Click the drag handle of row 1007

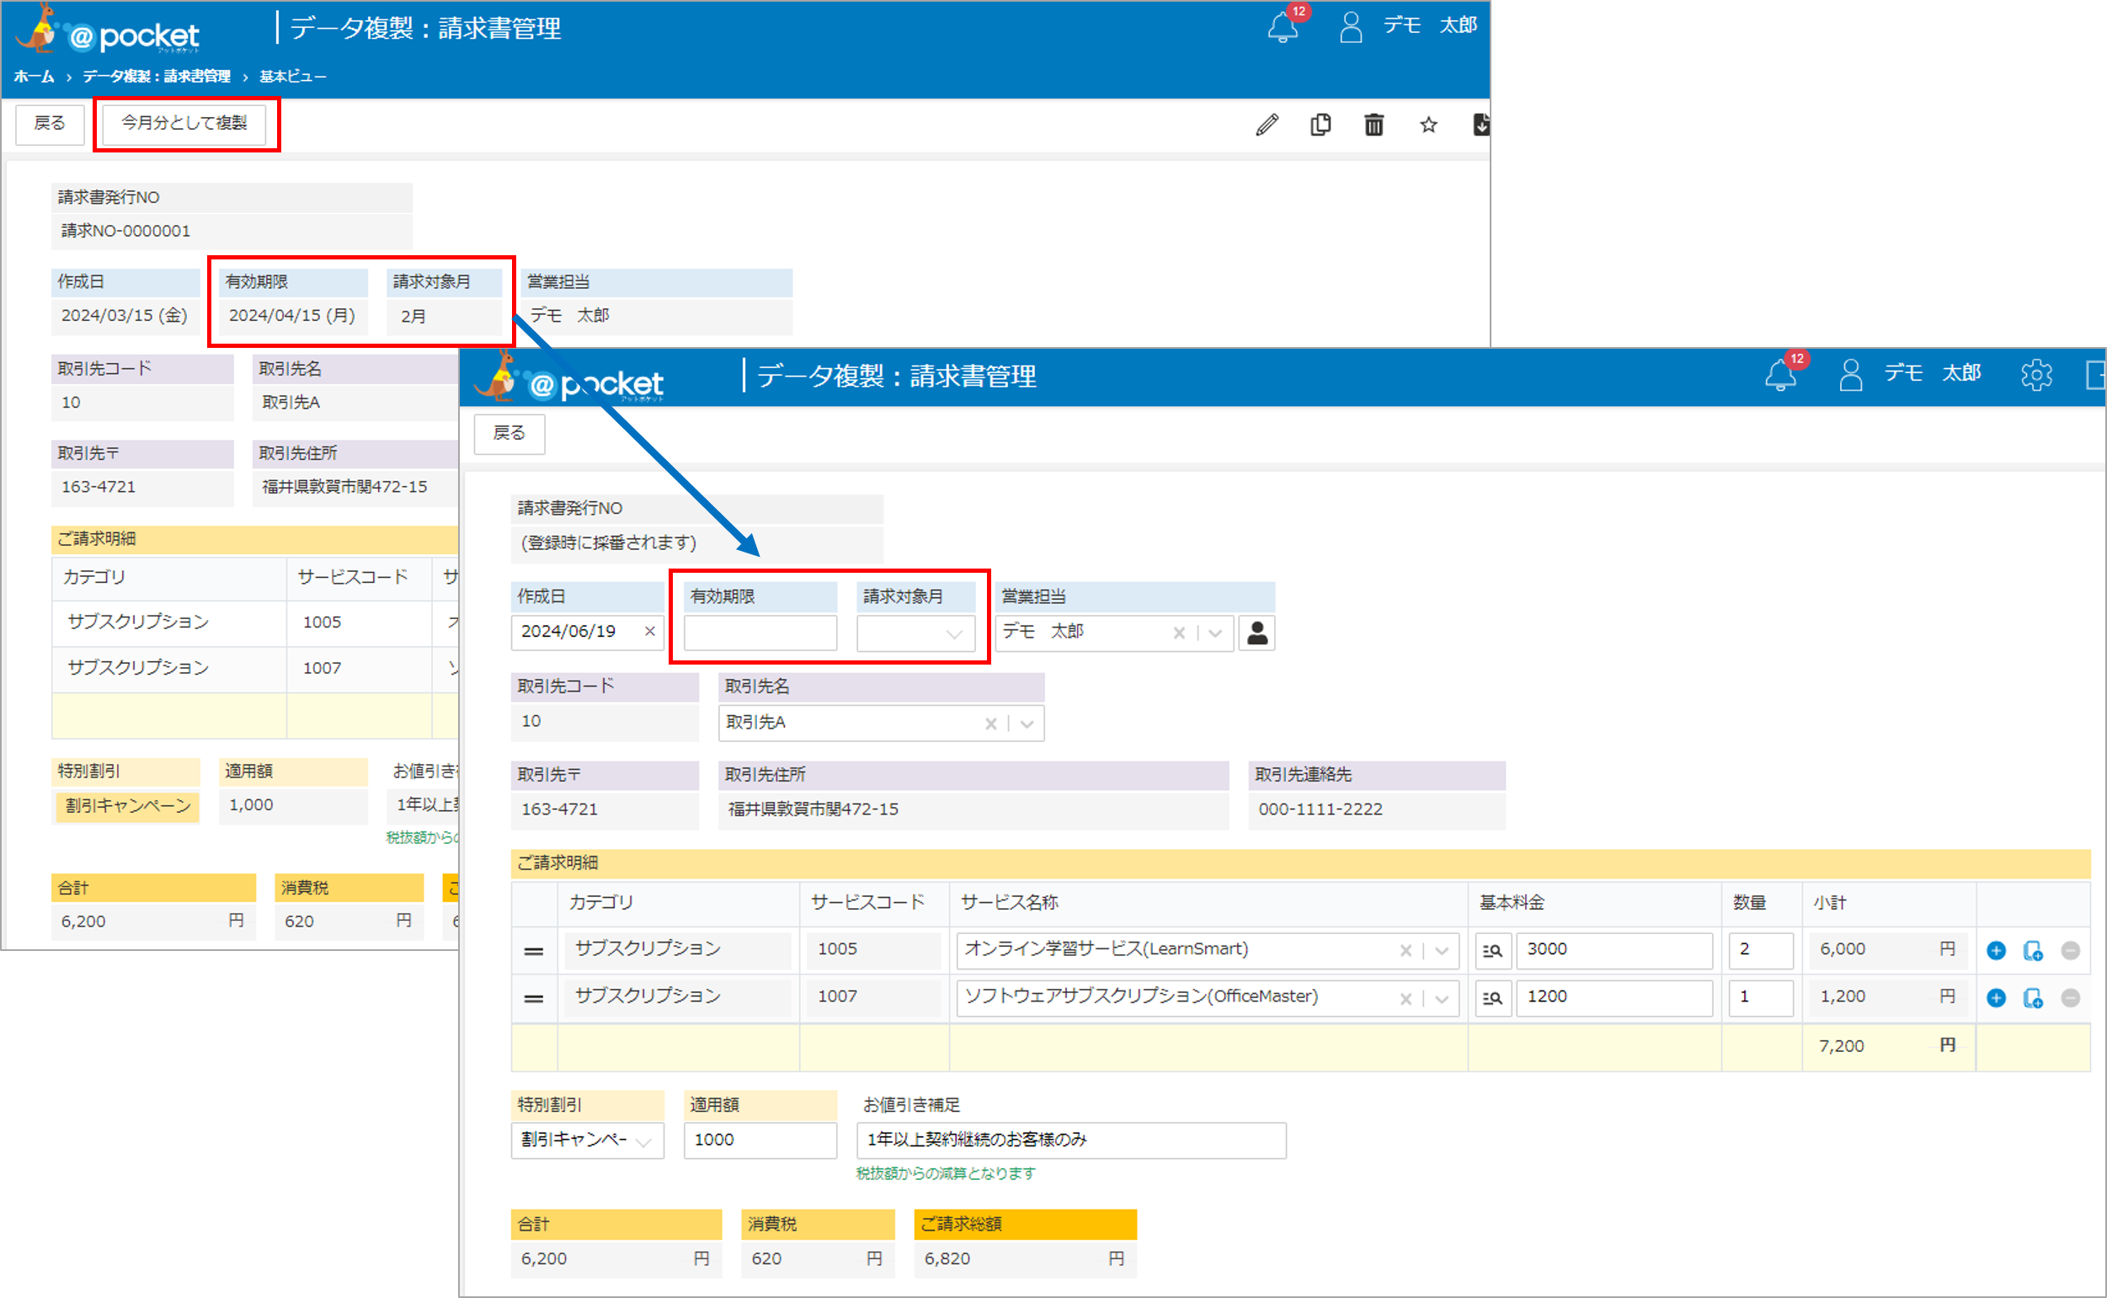534,998
